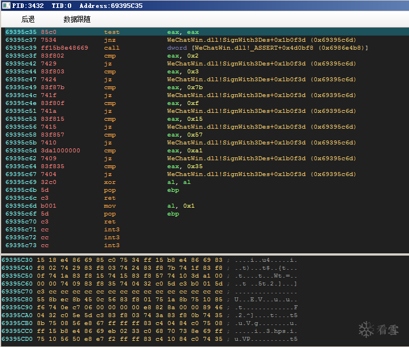Image resolution: width=409 pixels, height=347 pixels.
Task: Select opcode bytes 3da1000000
Action: 60,151
